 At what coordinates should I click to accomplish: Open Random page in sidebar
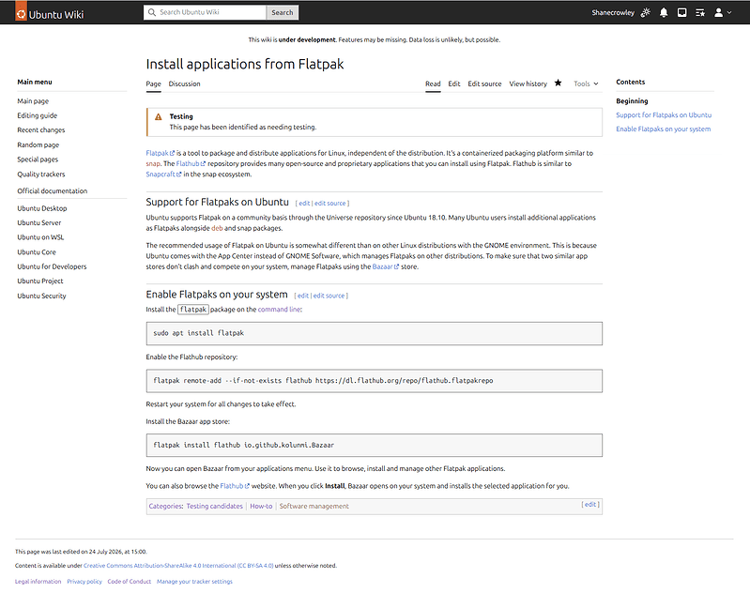pos(38,144)
